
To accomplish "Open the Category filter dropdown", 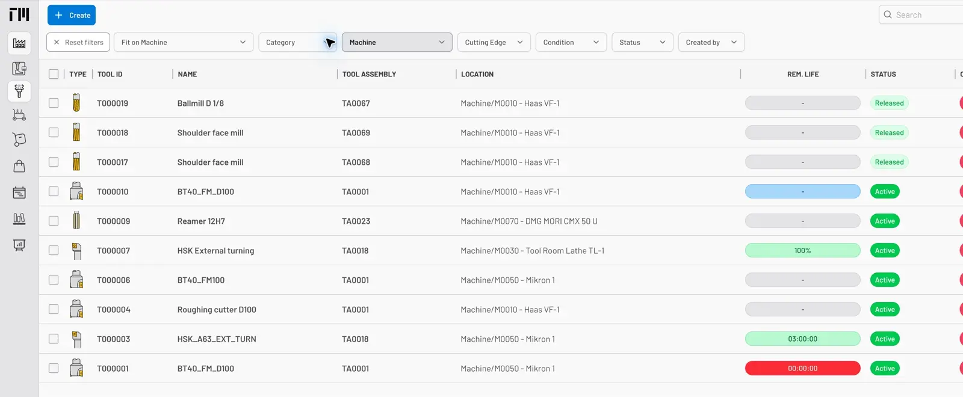I will 298,42.
